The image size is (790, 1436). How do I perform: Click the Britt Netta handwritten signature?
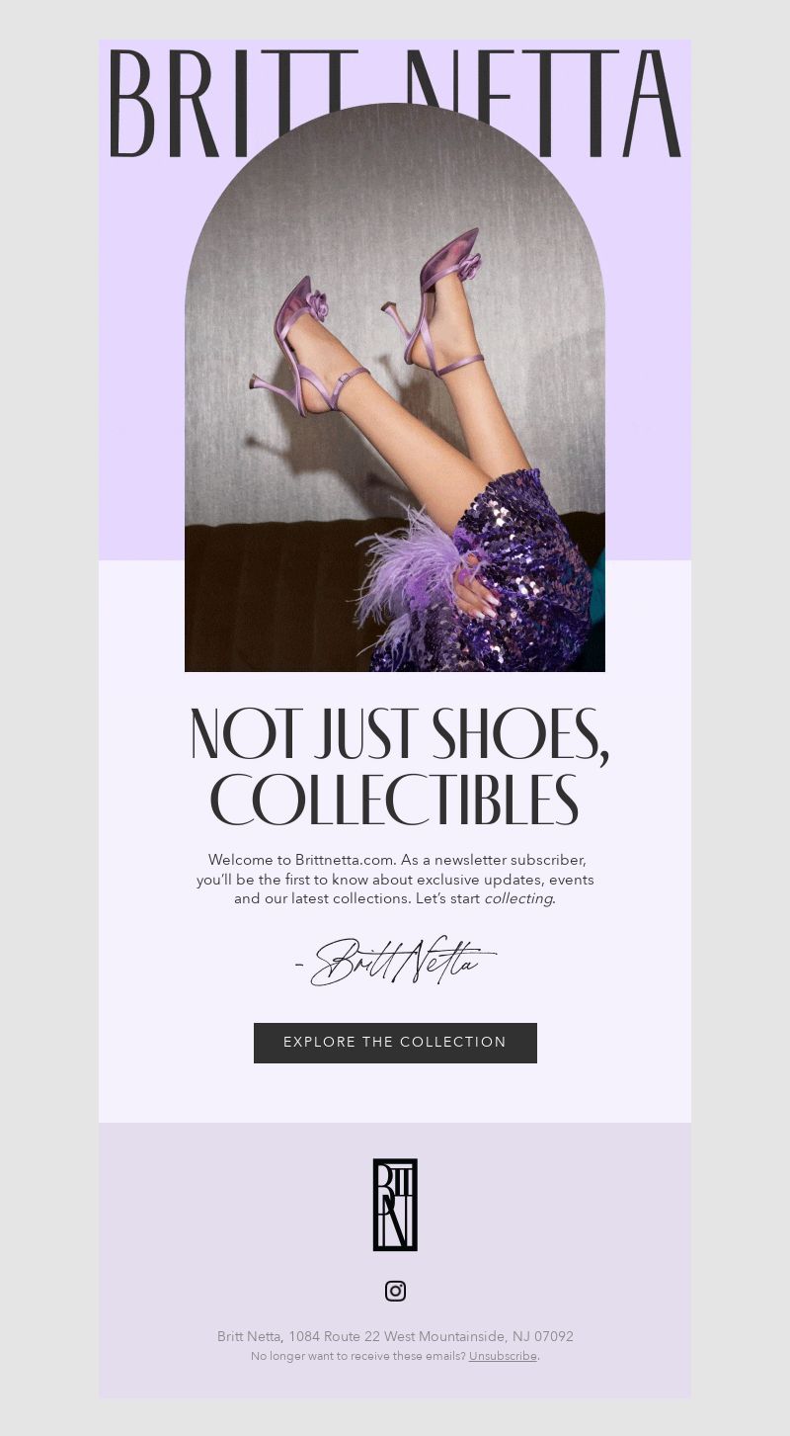click(396, 961)
